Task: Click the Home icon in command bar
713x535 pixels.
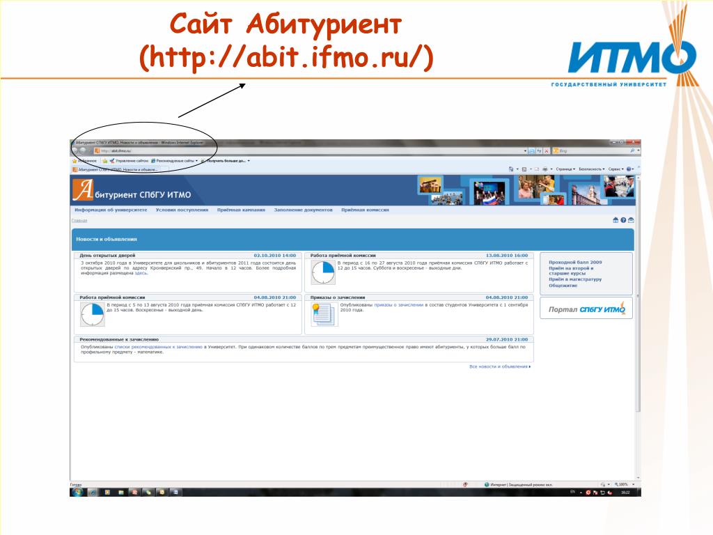Action: 511,169
